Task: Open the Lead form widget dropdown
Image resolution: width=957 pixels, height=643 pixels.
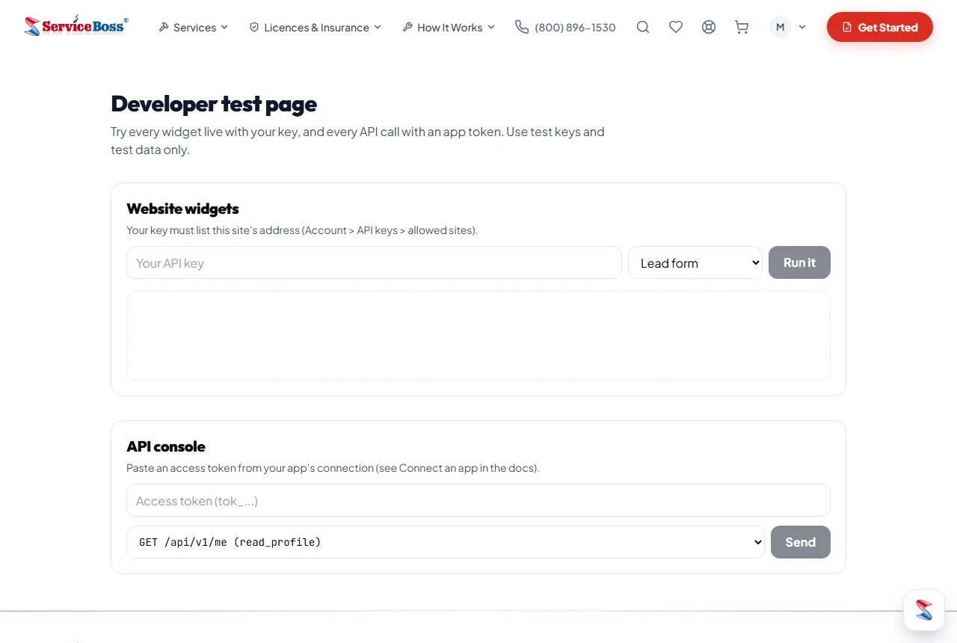Action: coord(695,262)
